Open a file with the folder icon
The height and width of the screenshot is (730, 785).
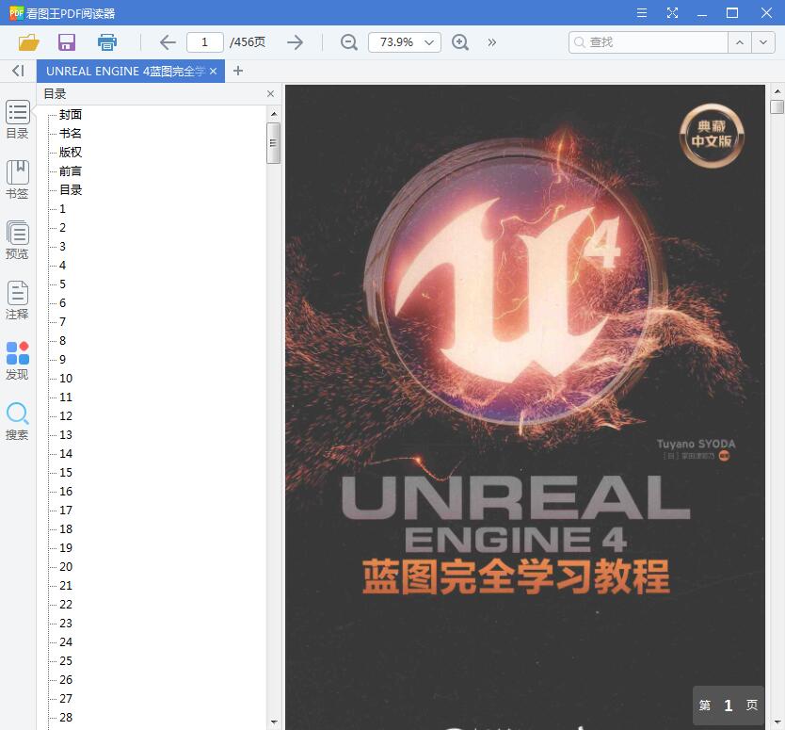(x=28, y=42)
